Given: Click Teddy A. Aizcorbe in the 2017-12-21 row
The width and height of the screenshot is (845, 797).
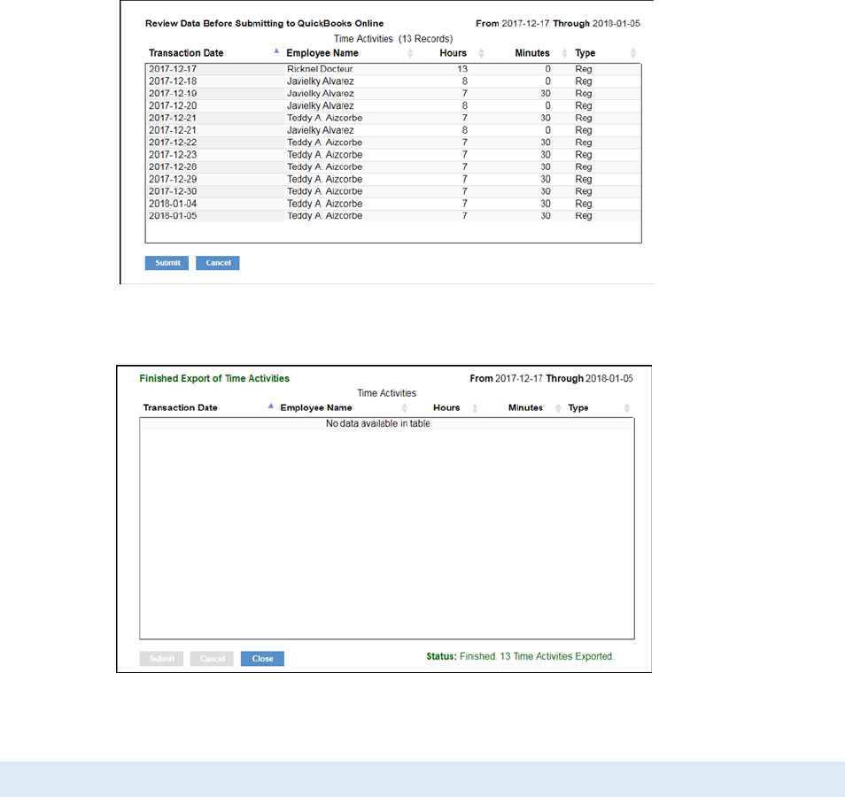Looking at the screenshot, I should coord(324,118).
